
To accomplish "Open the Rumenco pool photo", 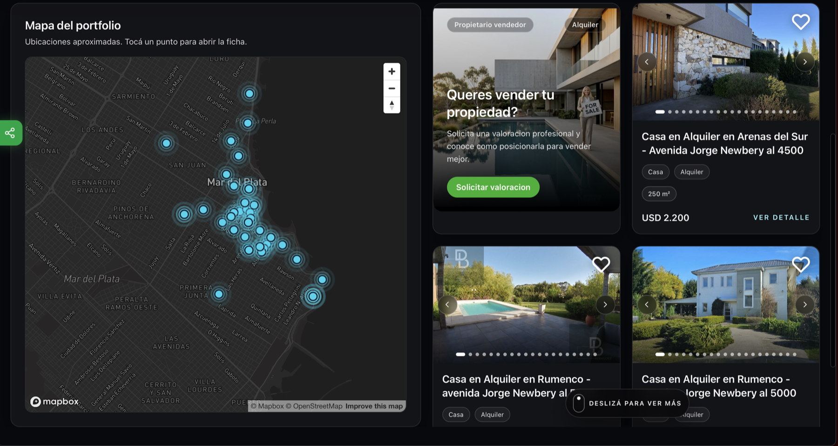I will [x=526, y=305].
